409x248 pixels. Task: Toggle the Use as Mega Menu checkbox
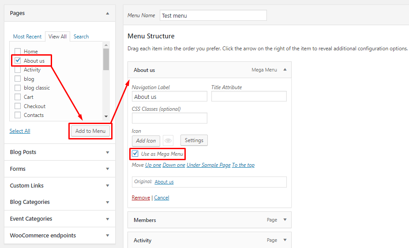tap(135, 154)
